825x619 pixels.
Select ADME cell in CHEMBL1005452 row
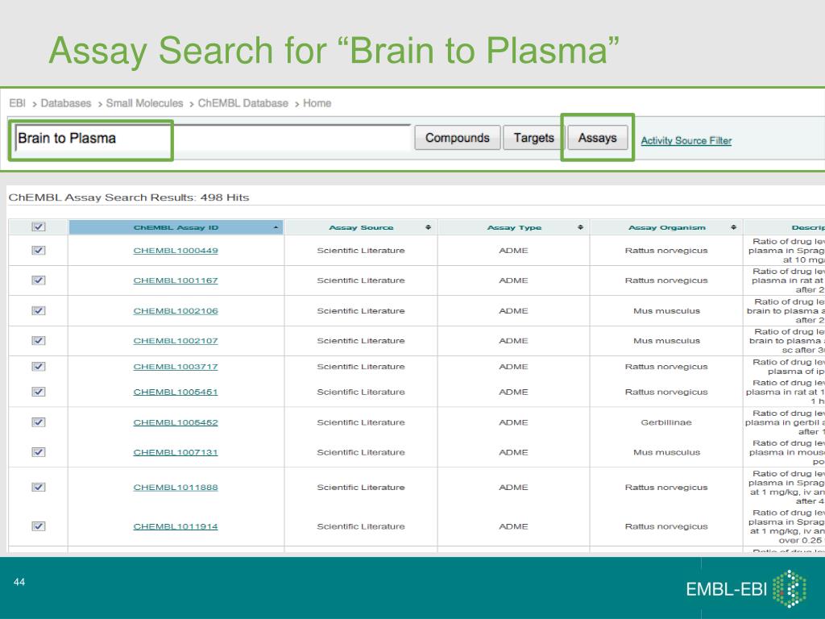point(513,422)
